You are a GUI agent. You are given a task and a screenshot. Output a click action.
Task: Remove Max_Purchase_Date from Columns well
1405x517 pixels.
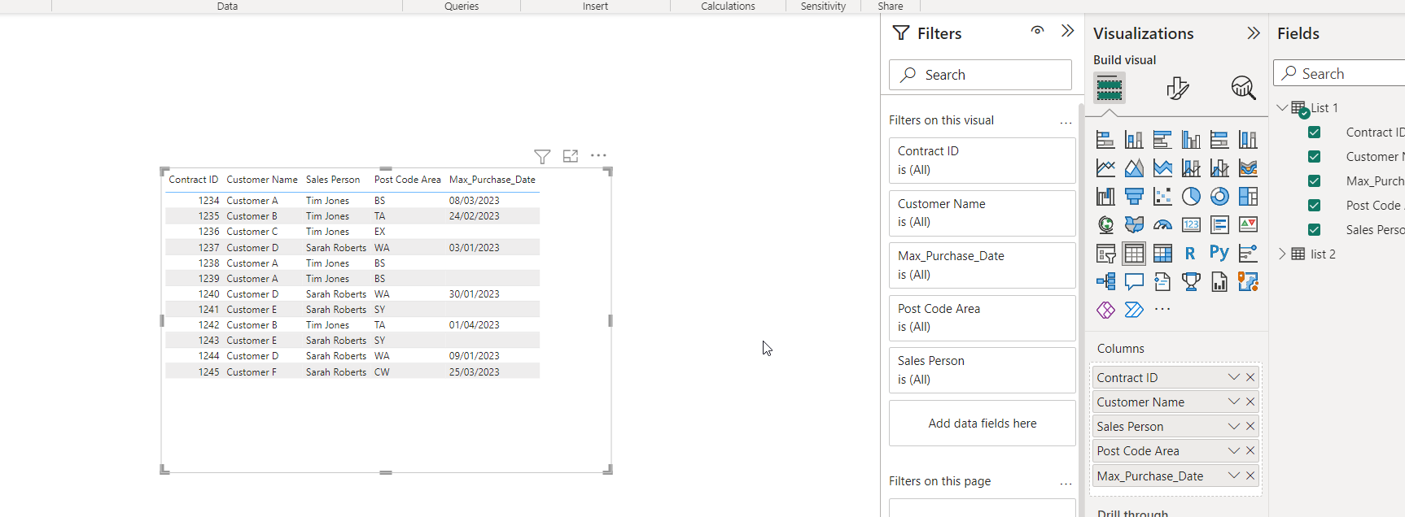tap(1250, 476)
